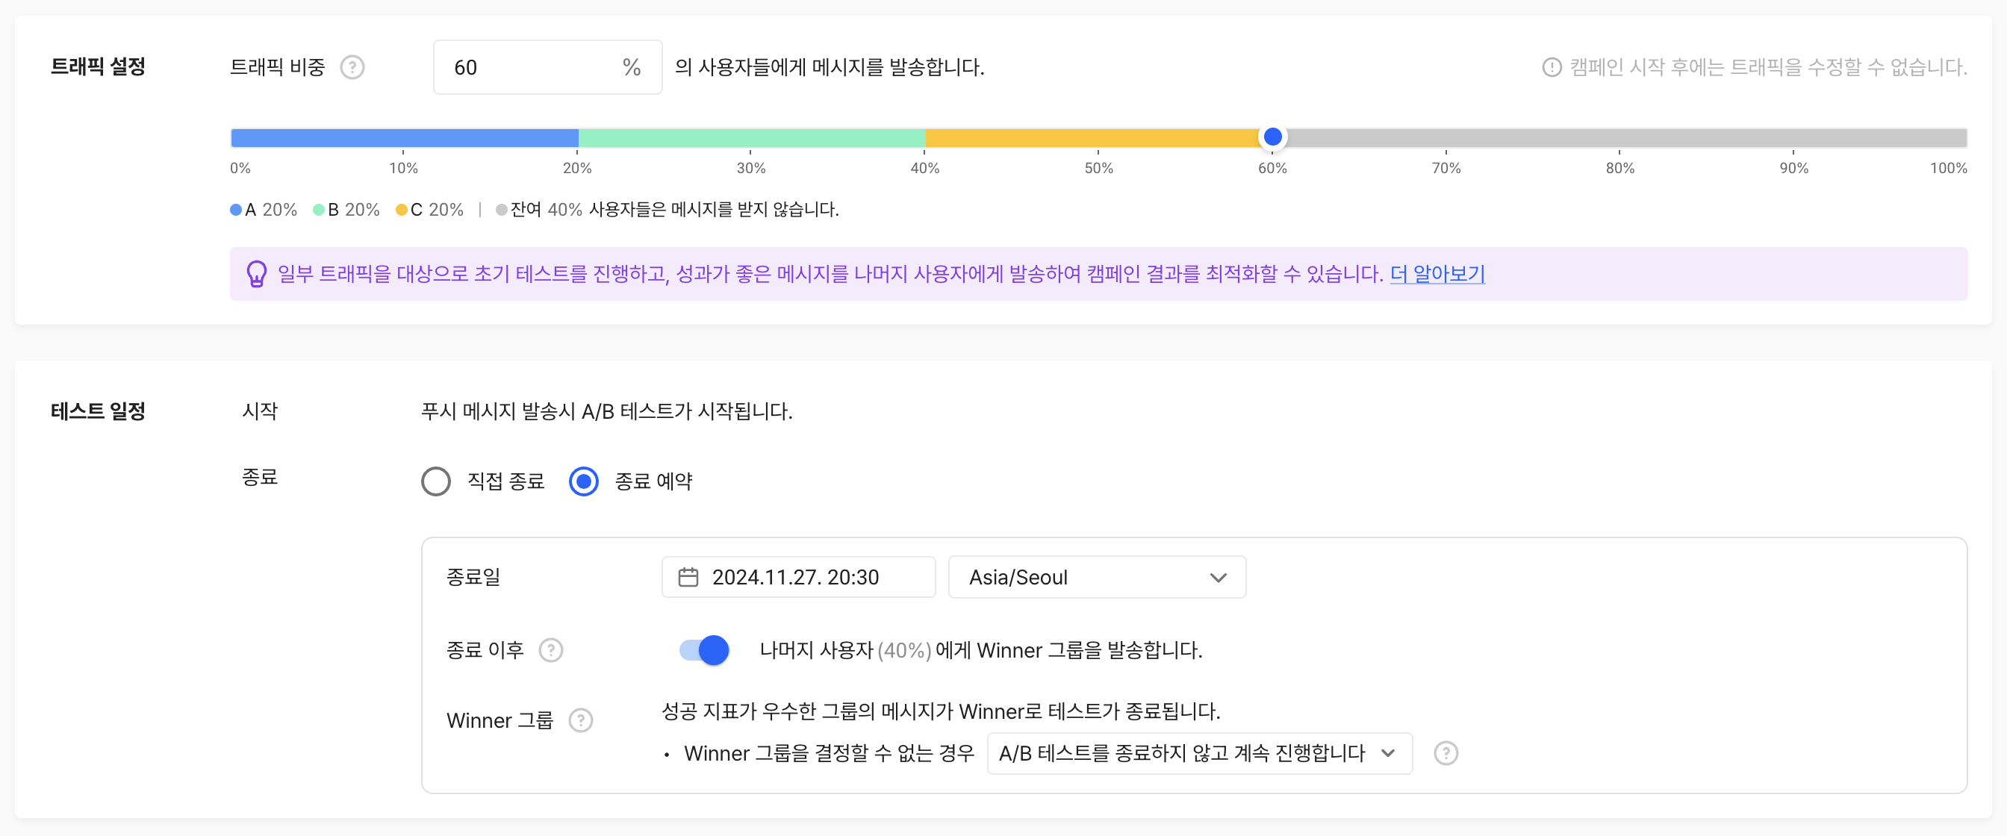The image size is (2007, 836).
Task: Click the info icon before campaign traffic notice
Action: click(1552, 68)
